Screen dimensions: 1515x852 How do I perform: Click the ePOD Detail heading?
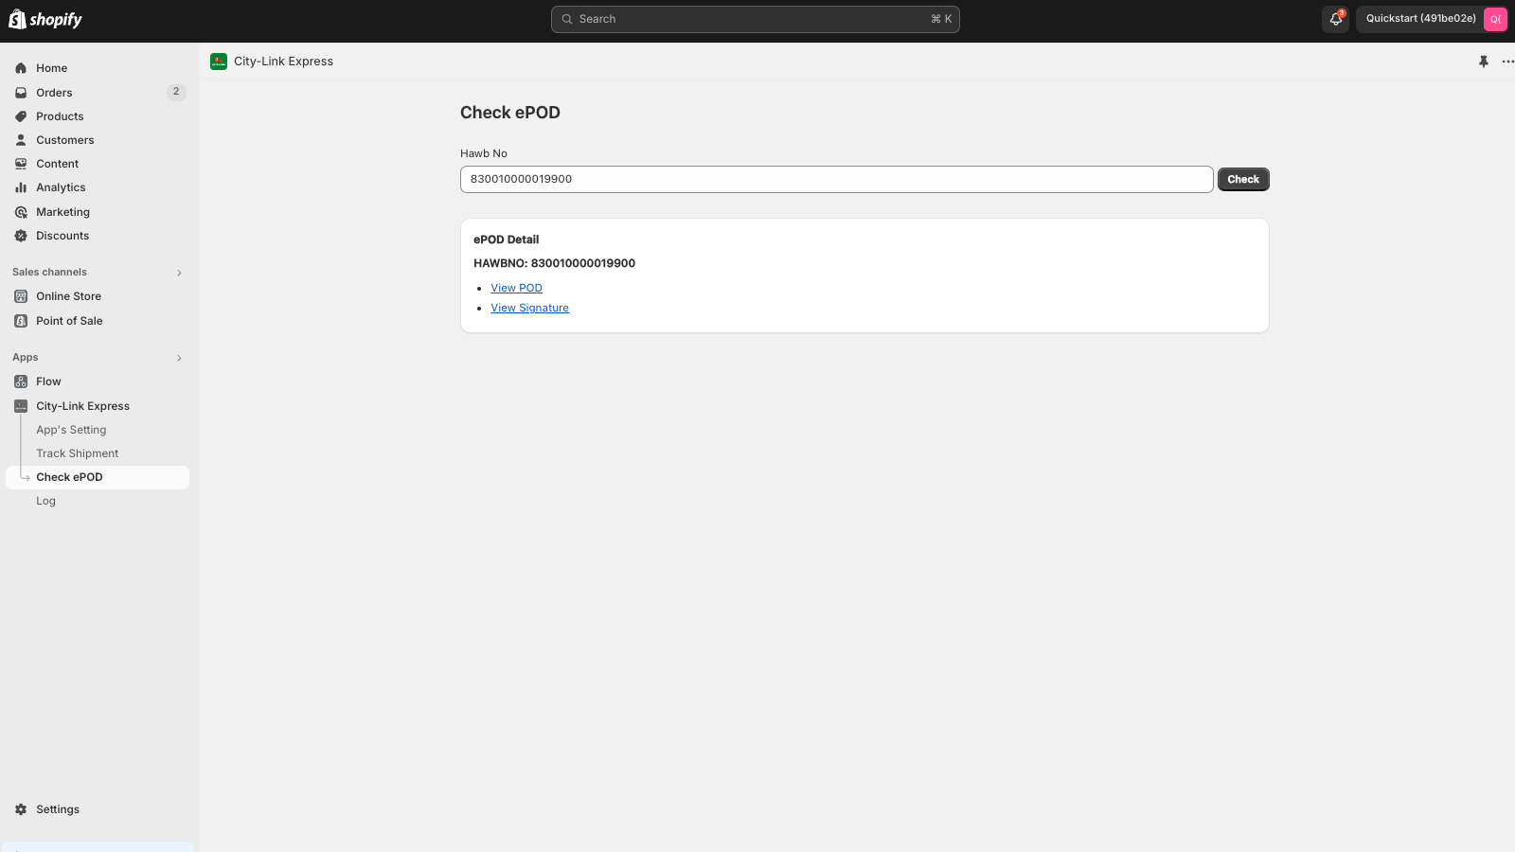[506, 240]
